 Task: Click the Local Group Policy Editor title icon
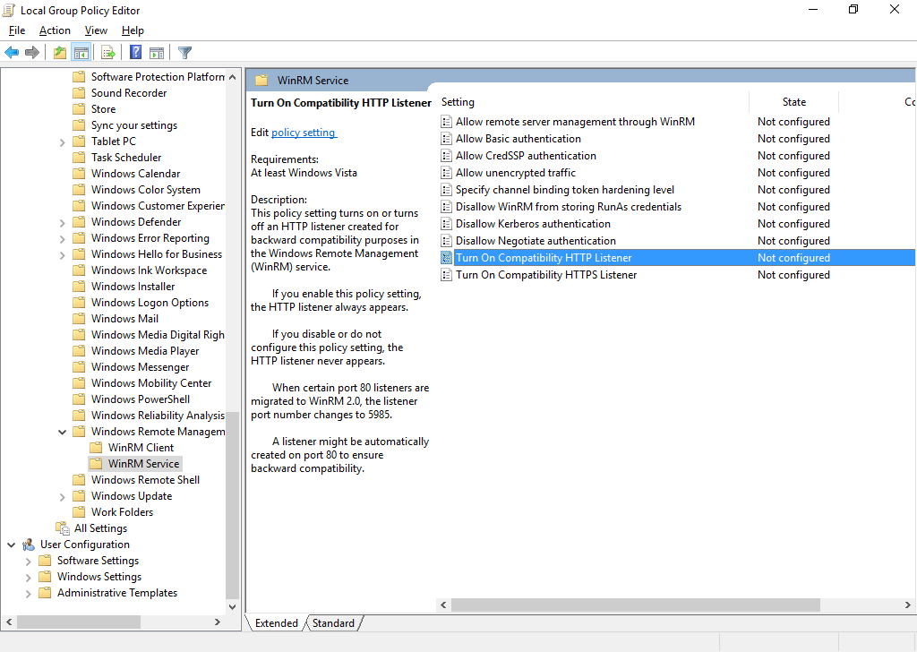(x=9, y=10)
